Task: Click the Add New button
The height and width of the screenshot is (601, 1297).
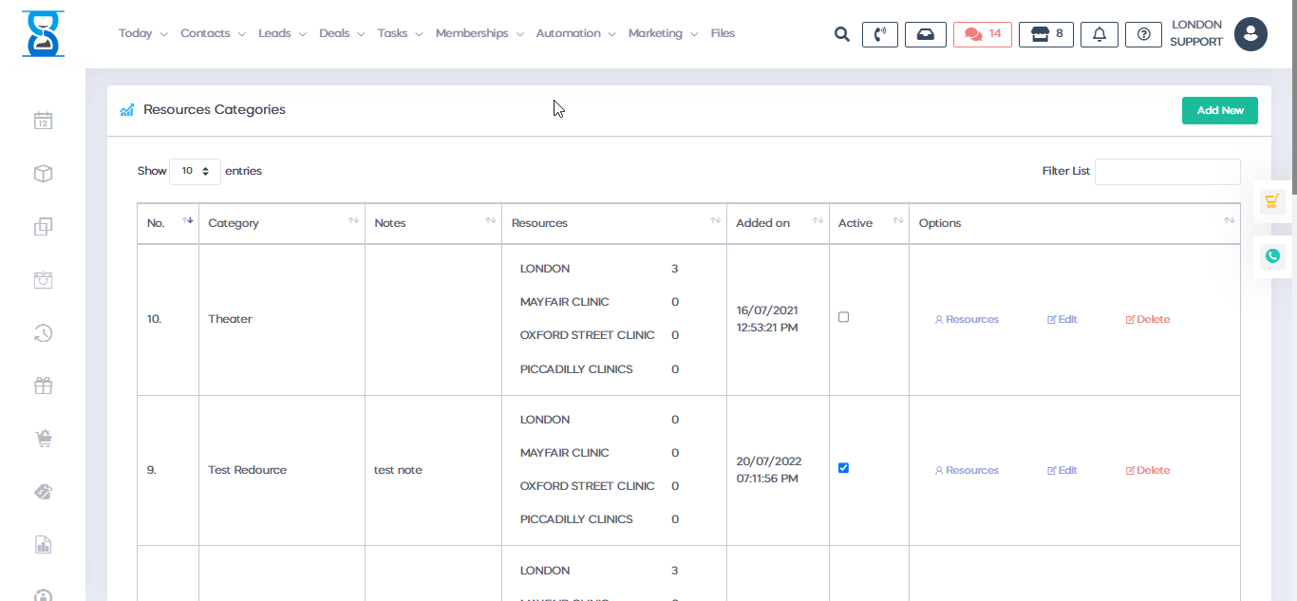Action: coord(1219,110)
